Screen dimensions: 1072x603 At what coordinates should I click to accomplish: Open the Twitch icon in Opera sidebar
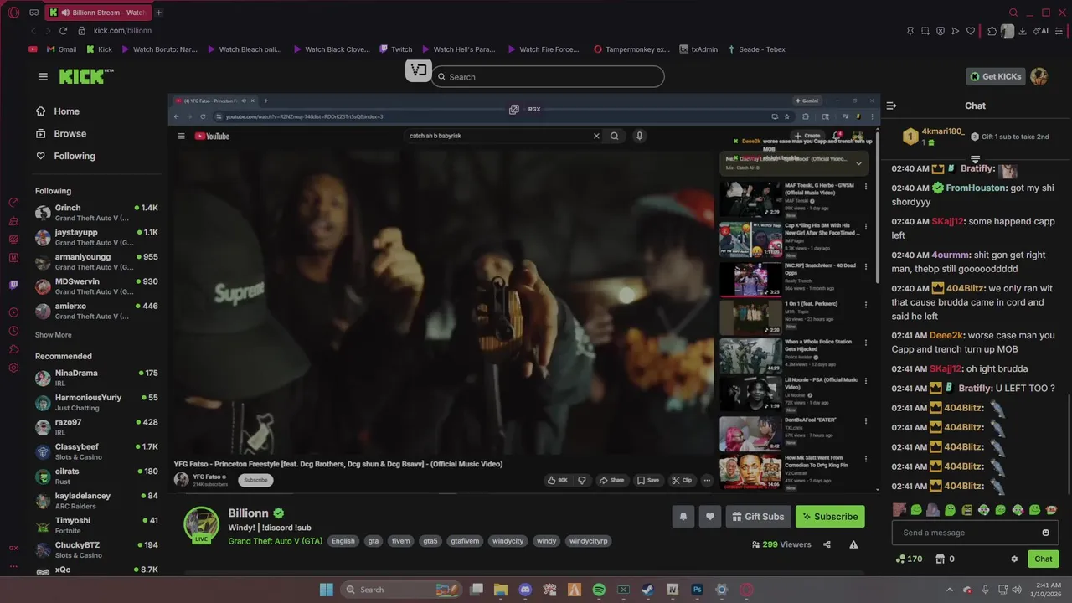[13, 285]
